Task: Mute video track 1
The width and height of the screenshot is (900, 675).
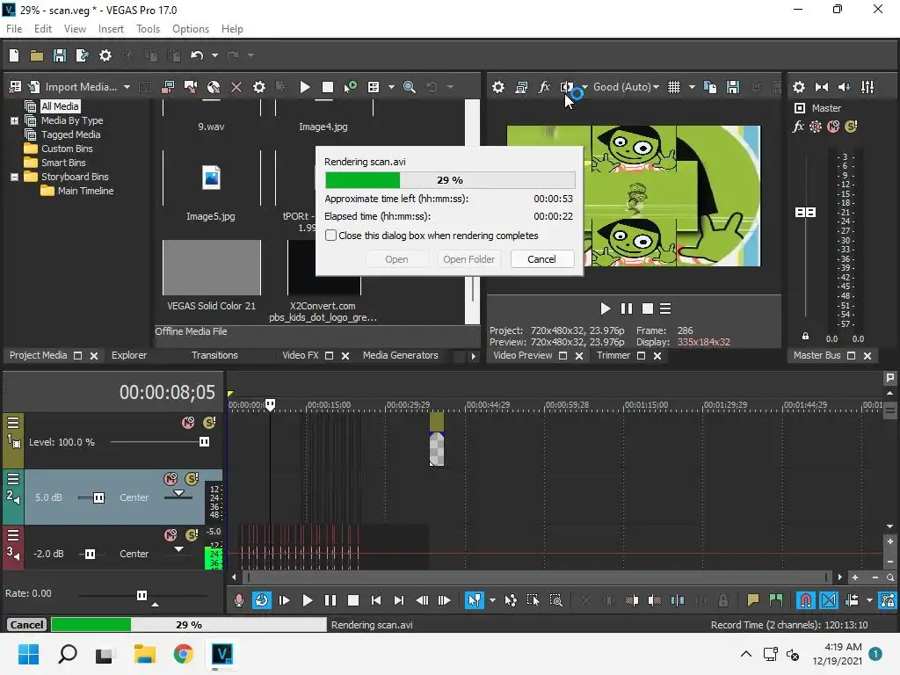Action: (188, 423)
